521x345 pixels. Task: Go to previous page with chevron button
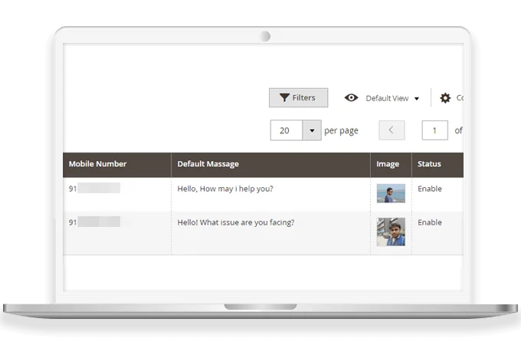coord(392,130)
